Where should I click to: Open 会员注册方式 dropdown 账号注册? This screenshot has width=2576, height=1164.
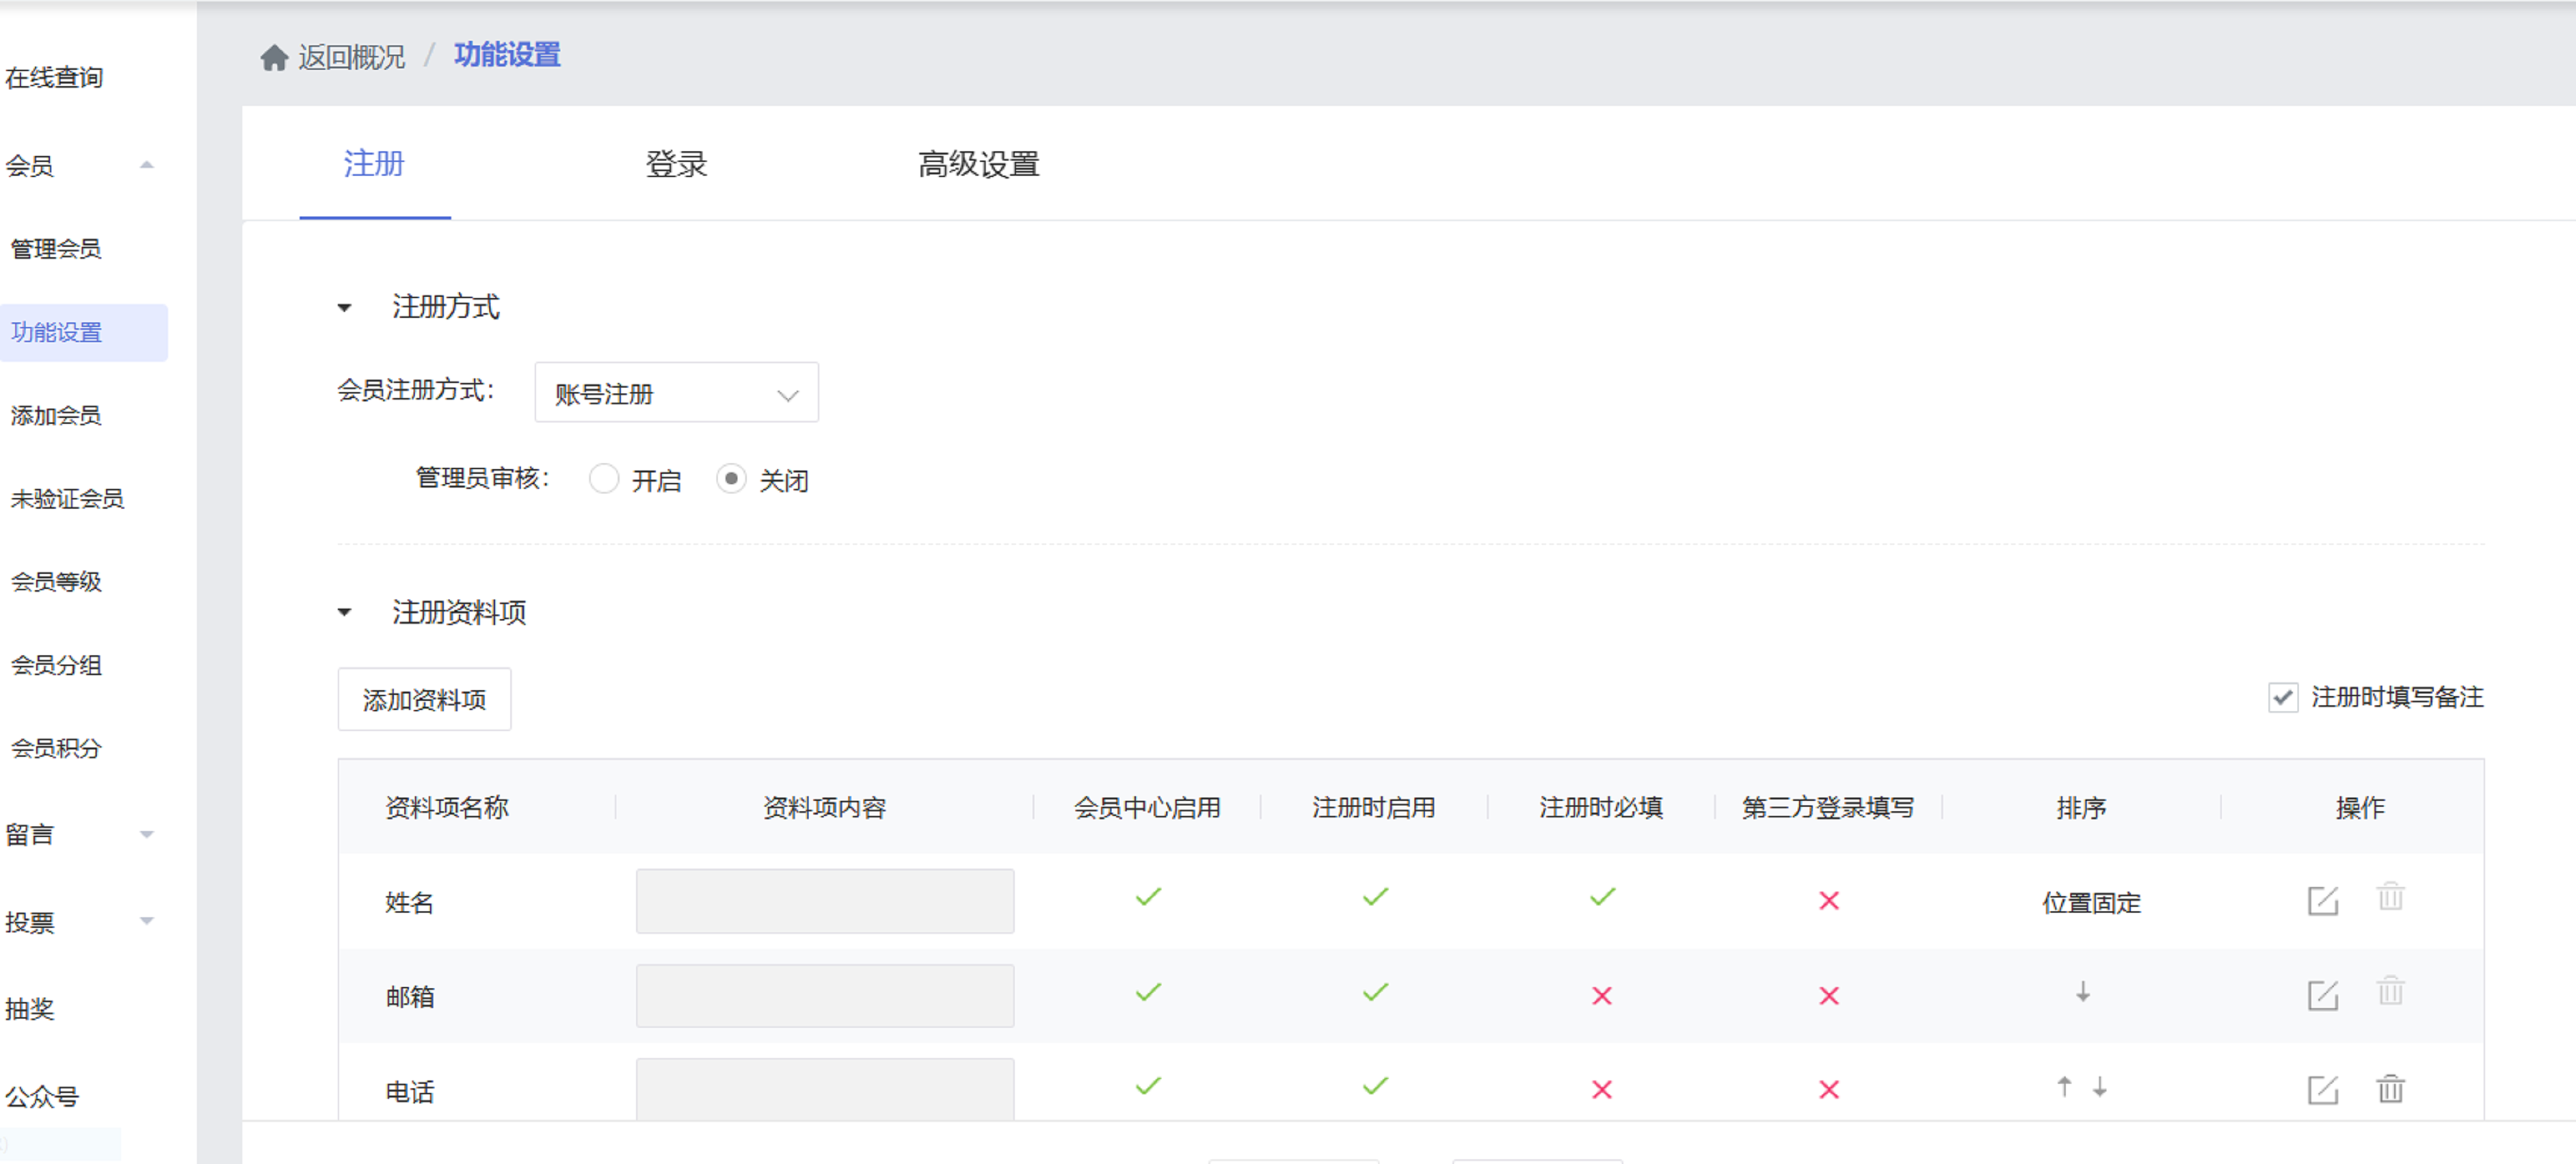[676, 393]
